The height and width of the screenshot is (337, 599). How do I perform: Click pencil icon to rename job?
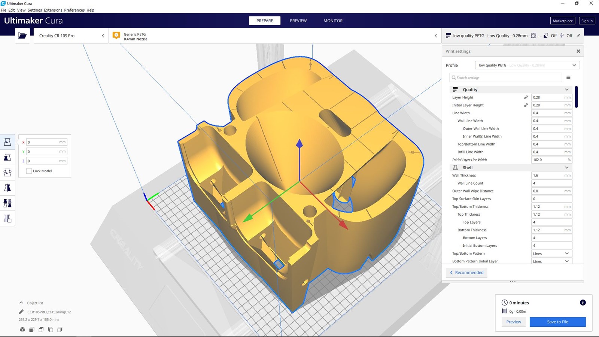pos(21,312)
